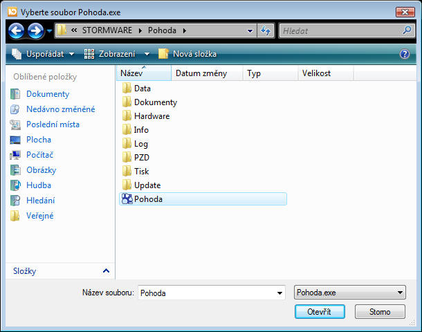Open the Pohoda.exe file type dropdown
422x332 pixels.
(x=350, y=293)
